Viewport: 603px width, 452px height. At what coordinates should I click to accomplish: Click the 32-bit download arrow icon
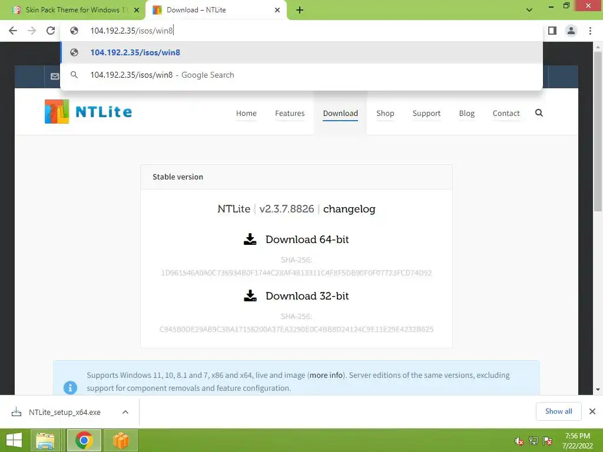point(250,295)
